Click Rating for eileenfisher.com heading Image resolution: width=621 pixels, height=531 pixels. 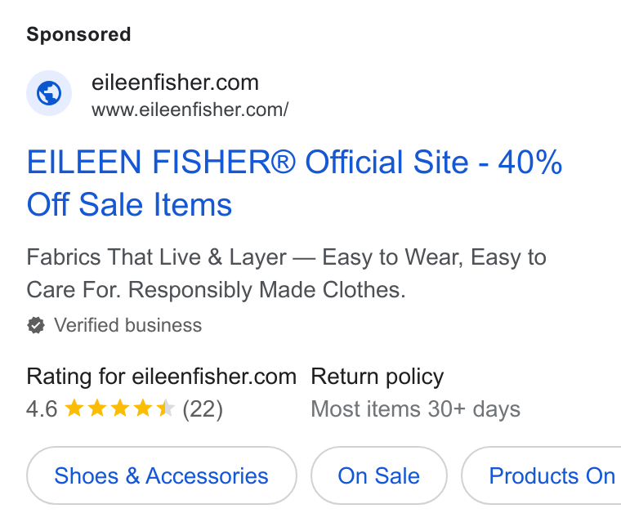(161, 376)
